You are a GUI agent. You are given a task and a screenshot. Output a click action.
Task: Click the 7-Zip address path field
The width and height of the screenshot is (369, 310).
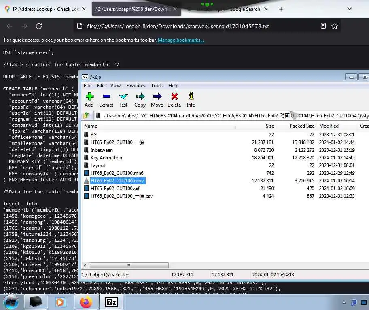pyautogui.click(x=231, y=116)
